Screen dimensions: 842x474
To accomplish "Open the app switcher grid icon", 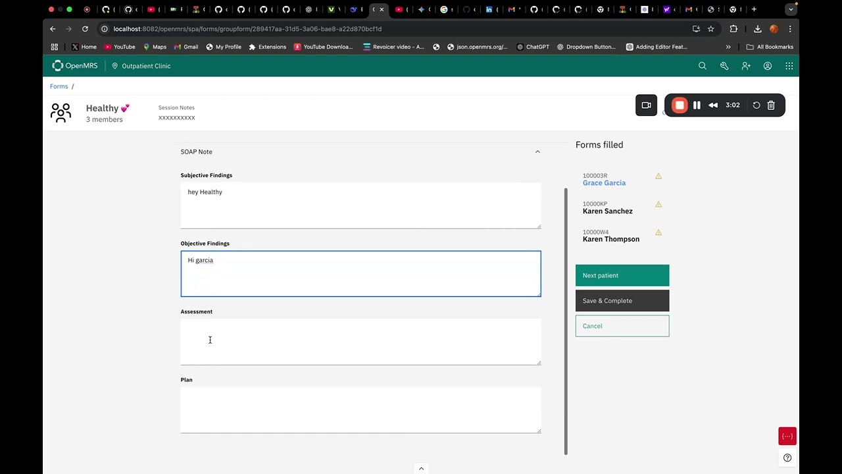I will (789, 66).
